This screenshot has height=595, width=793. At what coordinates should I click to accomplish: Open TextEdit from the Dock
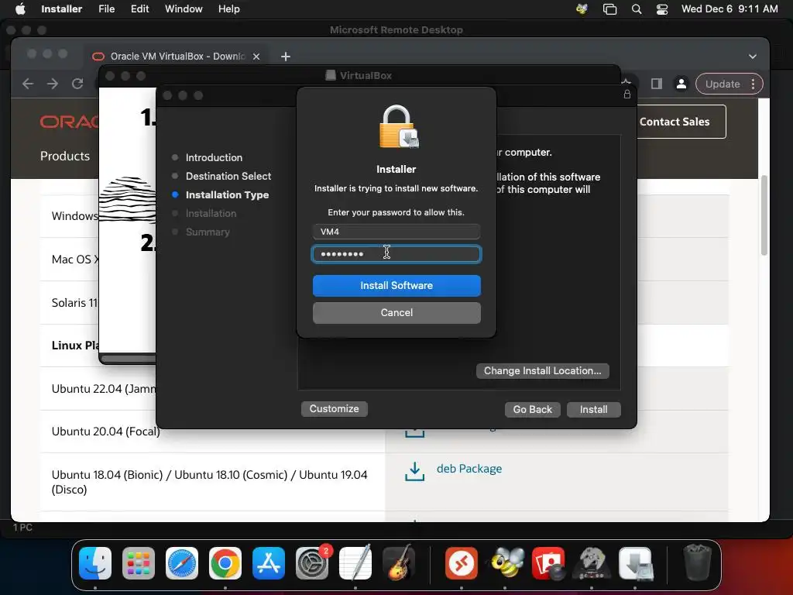[355, 562]
